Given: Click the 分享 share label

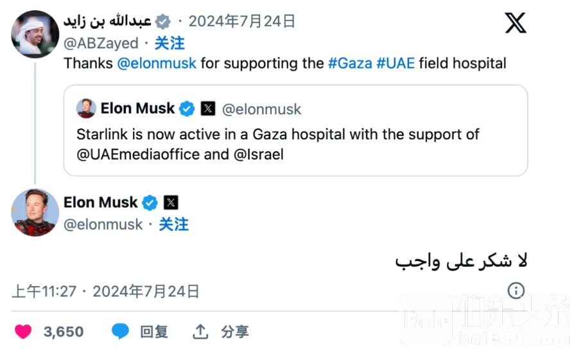Looking at the screenshot, I should (234, 331).
